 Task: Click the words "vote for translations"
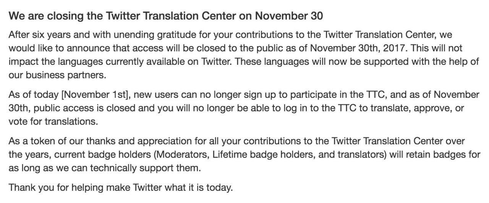(x=53, y=121)
